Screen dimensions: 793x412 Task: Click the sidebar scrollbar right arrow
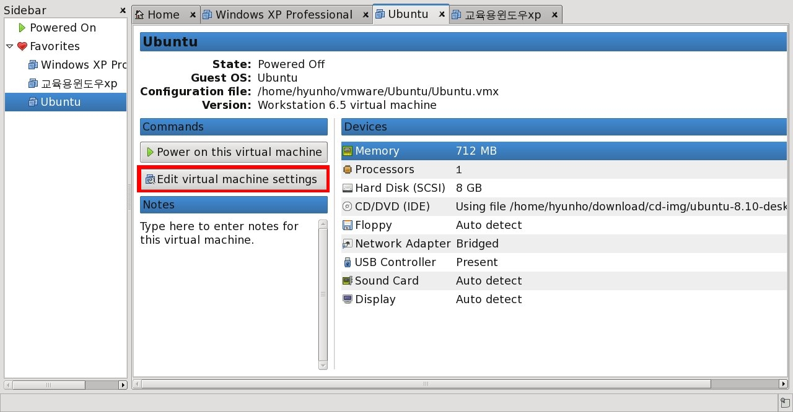(123, 385)
